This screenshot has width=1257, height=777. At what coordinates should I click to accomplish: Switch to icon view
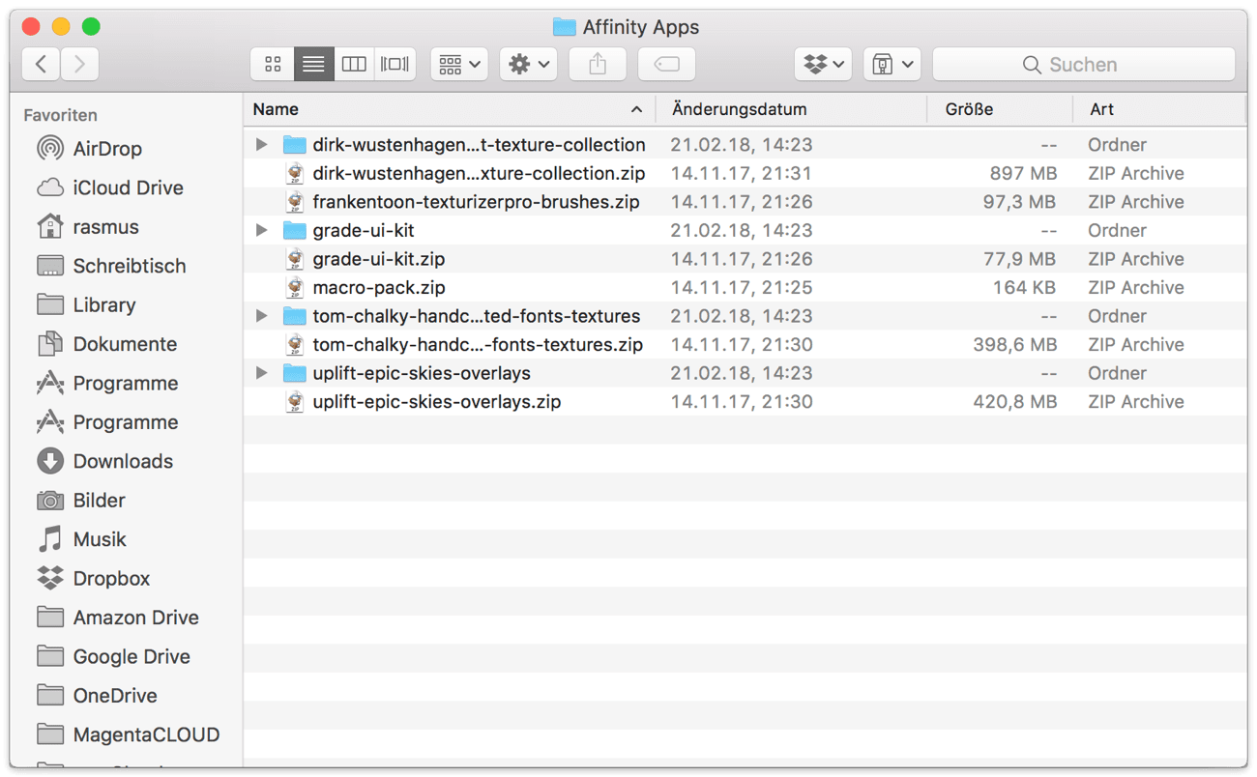tap(273, 64)
